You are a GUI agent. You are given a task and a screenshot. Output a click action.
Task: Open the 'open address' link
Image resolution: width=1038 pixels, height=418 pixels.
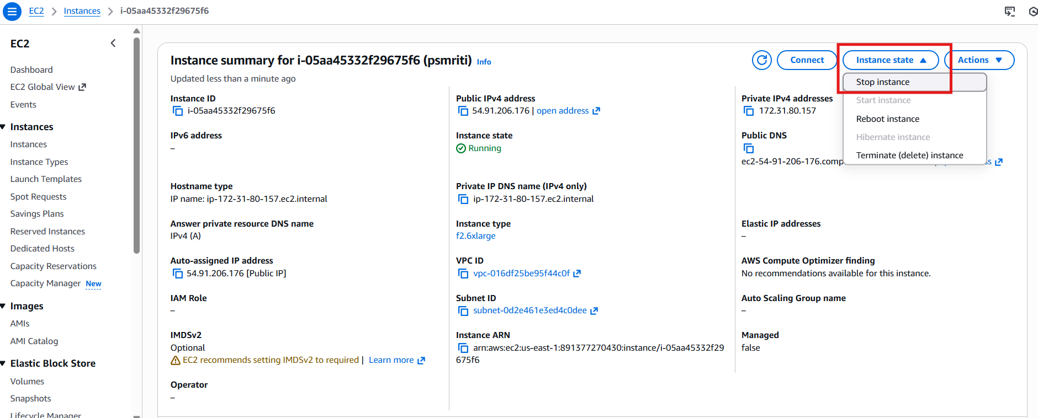563,111
